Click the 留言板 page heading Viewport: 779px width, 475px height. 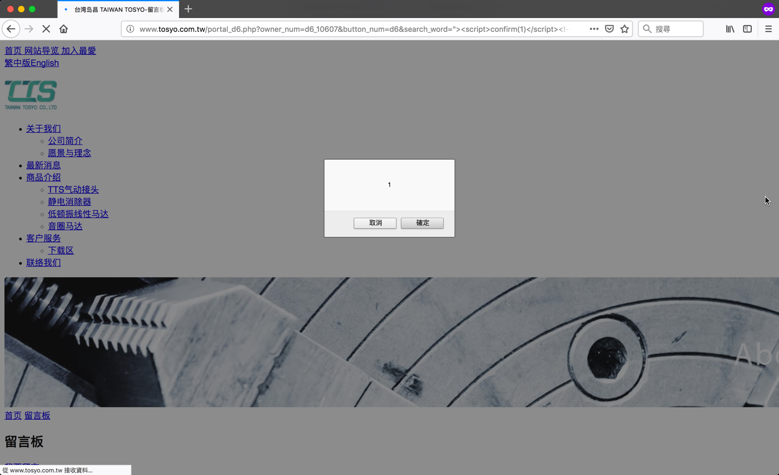[24, 441]
